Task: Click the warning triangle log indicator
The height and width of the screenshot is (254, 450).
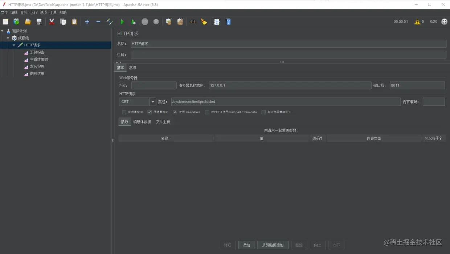Action: pos(417,22)
